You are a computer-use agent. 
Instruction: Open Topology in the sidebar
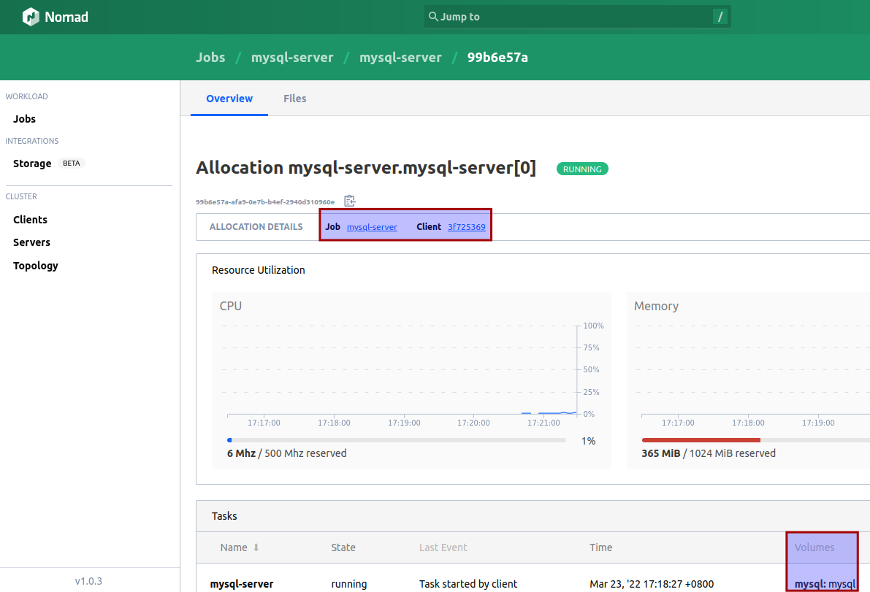click(x=36, y=266)
